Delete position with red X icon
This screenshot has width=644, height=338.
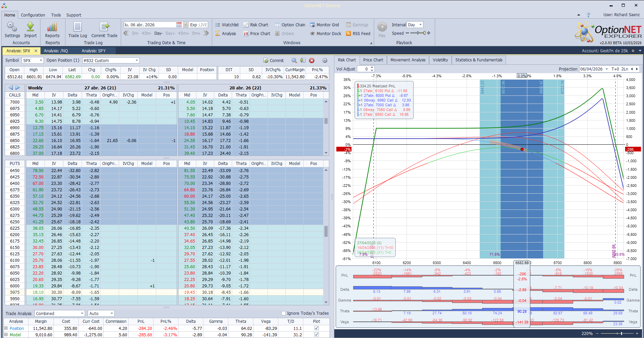(312, 60)
